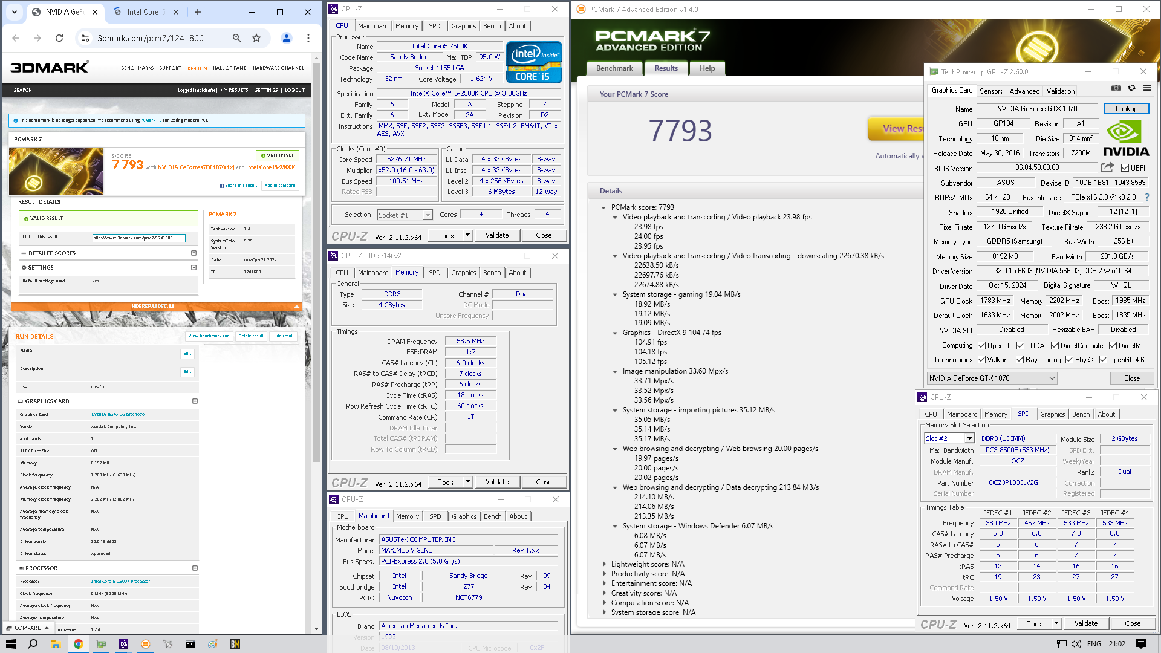Open the Chrome profile icon

pos(287,38)
